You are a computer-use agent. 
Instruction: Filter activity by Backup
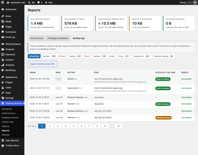point(104,56)
